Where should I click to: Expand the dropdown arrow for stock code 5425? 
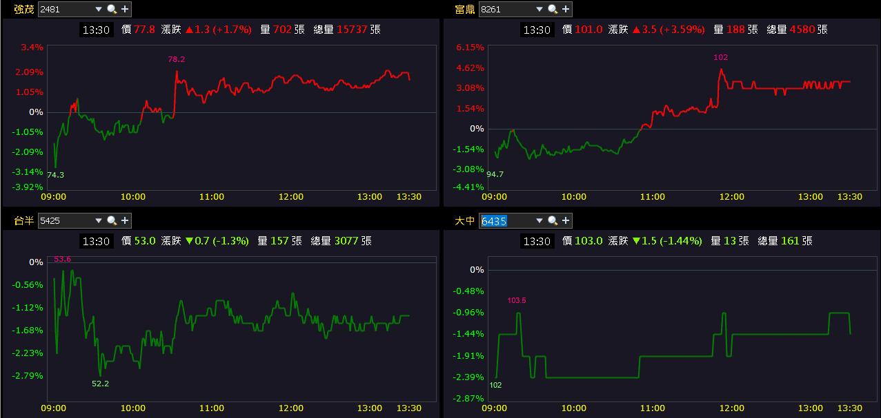[97, 220]
